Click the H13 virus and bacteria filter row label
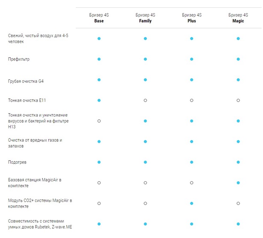Image resolution: width=263 pixels, height=238 pixels. [38, 121]
